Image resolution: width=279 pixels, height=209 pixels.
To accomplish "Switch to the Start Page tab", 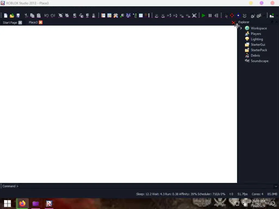I will pos(10,23).
